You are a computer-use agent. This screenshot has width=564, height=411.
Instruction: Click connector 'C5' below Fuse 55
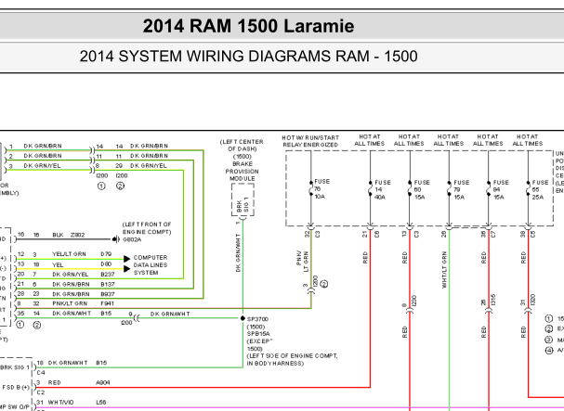click(532, 234)
